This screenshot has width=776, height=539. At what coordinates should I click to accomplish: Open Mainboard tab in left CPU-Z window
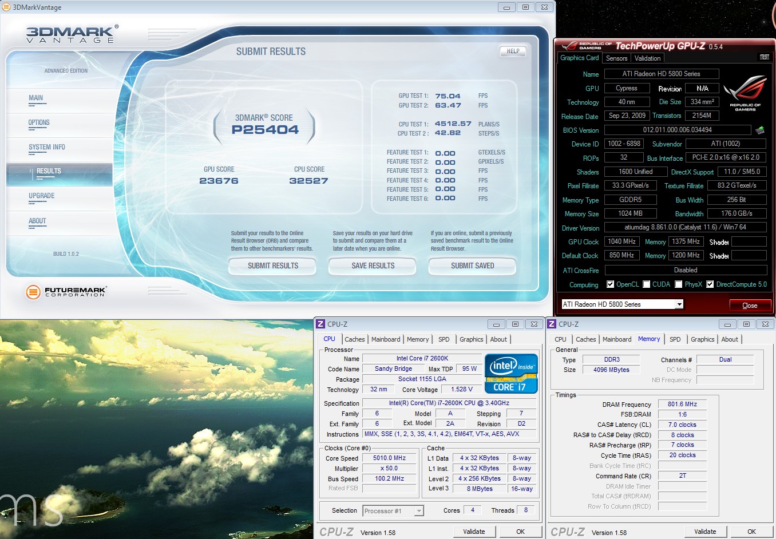[386, 339]
